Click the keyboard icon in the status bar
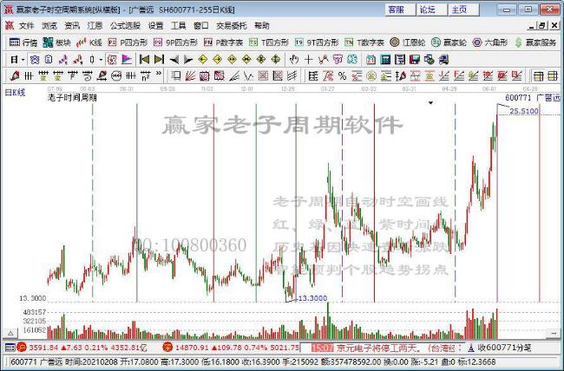 pyautogui.click(x=10, y=348)
